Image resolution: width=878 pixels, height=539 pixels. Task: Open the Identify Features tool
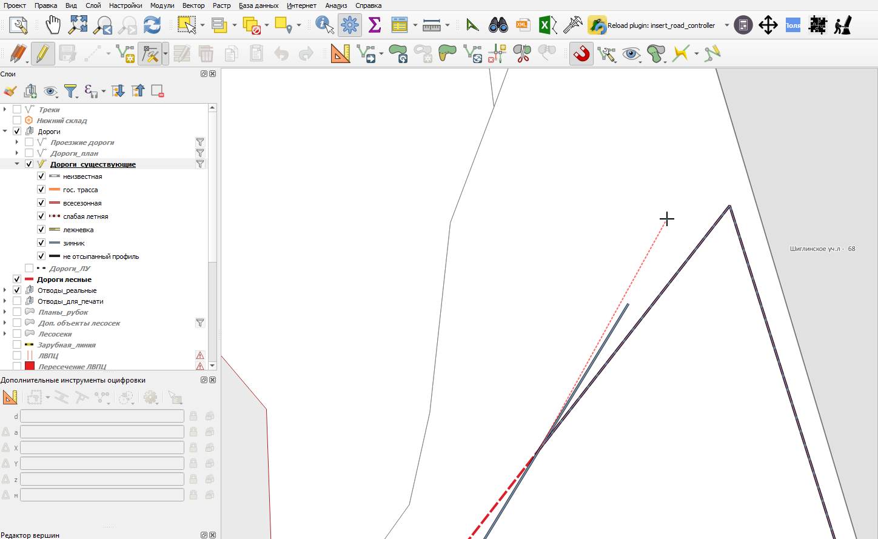pyautogui.click(x=324, y=25)
